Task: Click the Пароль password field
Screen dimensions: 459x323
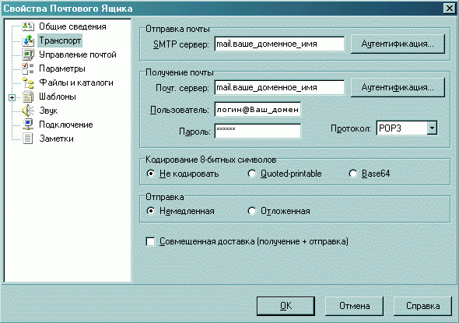Action: 258,131
